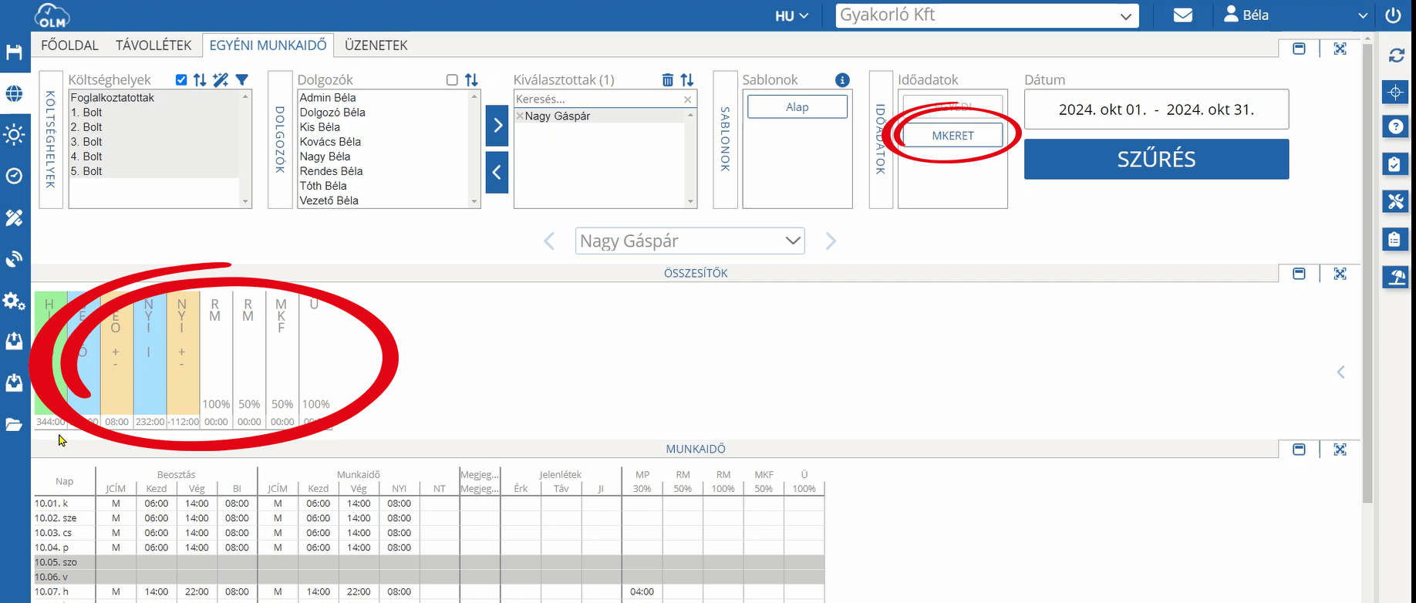Click the Keresés search input field
The width and height of the screenshot is (1416, 603).
point(598,99)
